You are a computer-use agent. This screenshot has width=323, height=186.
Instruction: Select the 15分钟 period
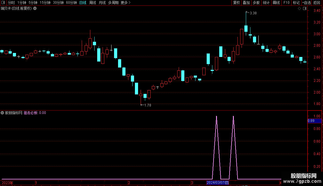click(x=45, y=3)
